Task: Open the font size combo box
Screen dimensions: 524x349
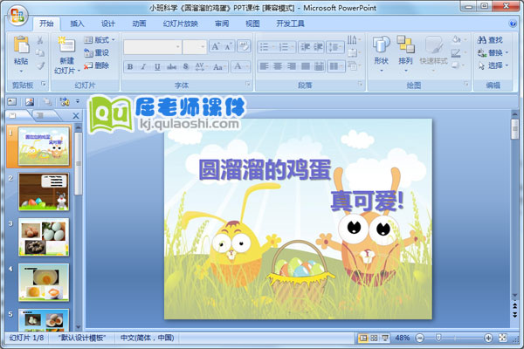Action: point(195,47)
